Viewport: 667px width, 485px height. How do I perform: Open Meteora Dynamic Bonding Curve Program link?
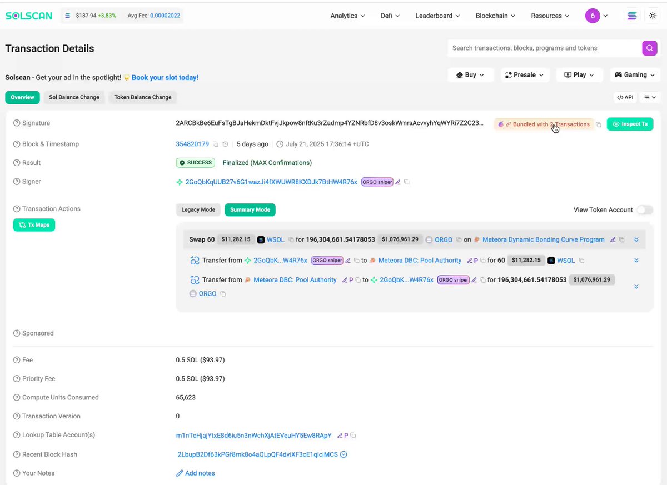(x=544, y=240)
